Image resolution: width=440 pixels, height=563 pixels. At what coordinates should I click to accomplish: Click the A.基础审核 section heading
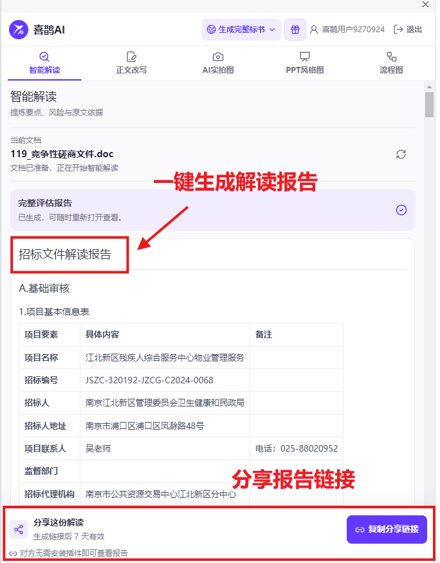[44, 289]
